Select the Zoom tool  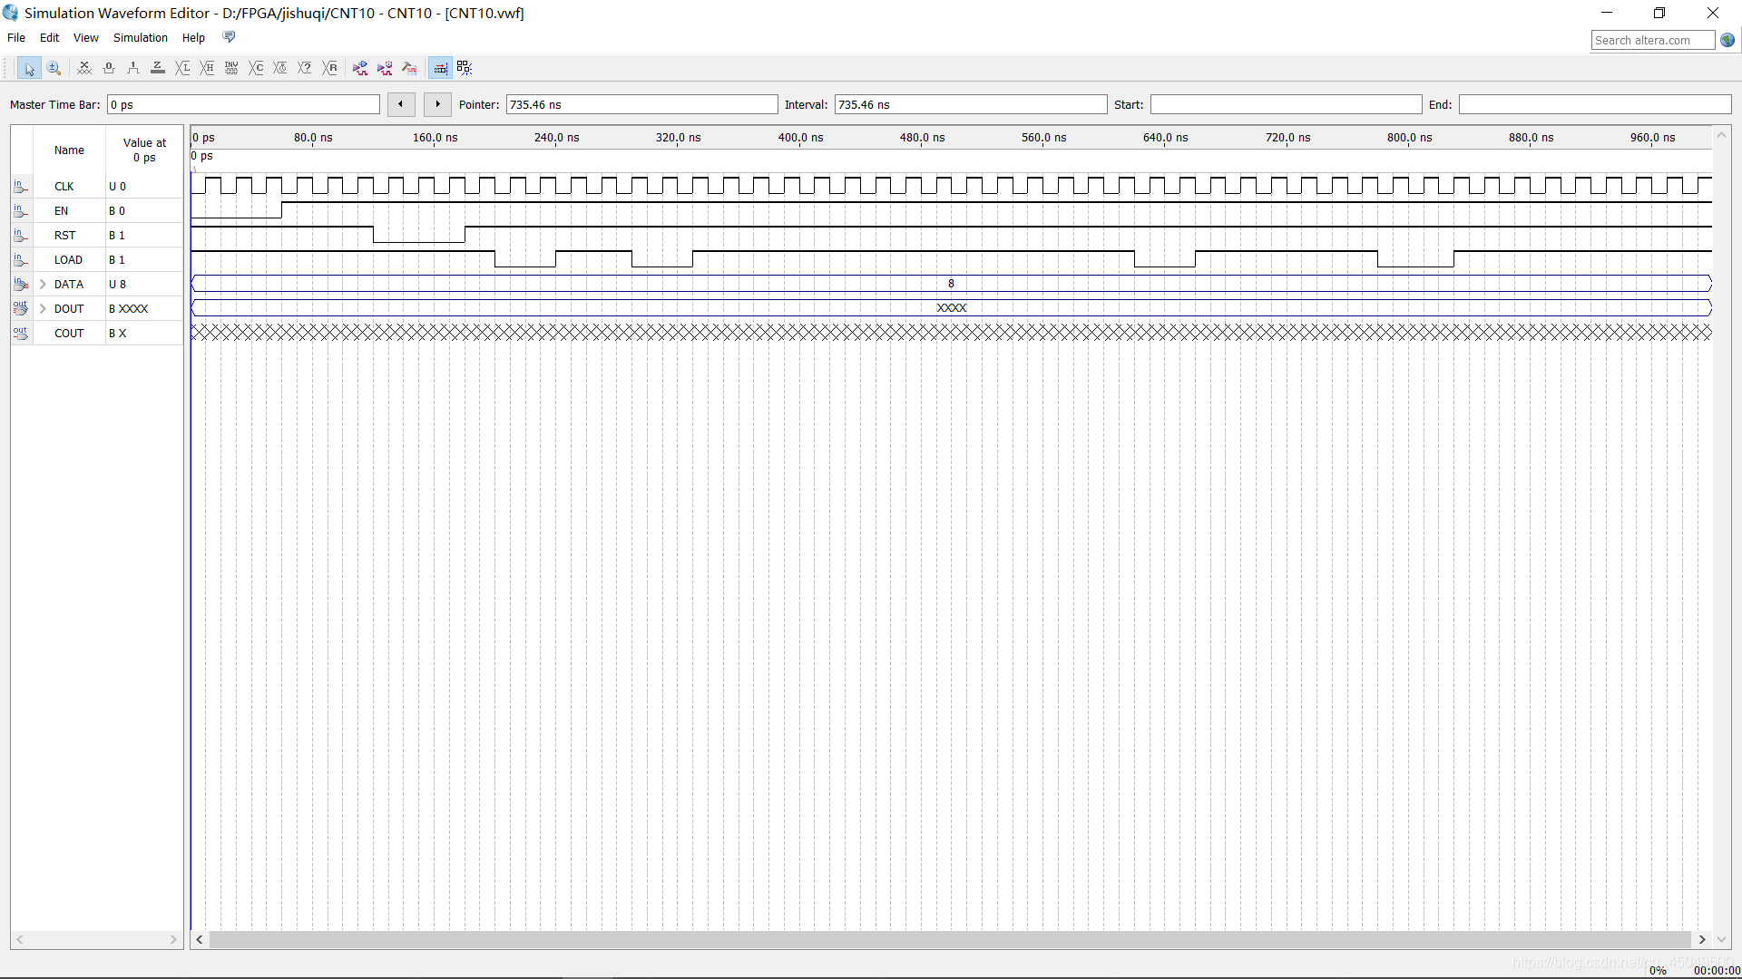click(x=54, y=68)
